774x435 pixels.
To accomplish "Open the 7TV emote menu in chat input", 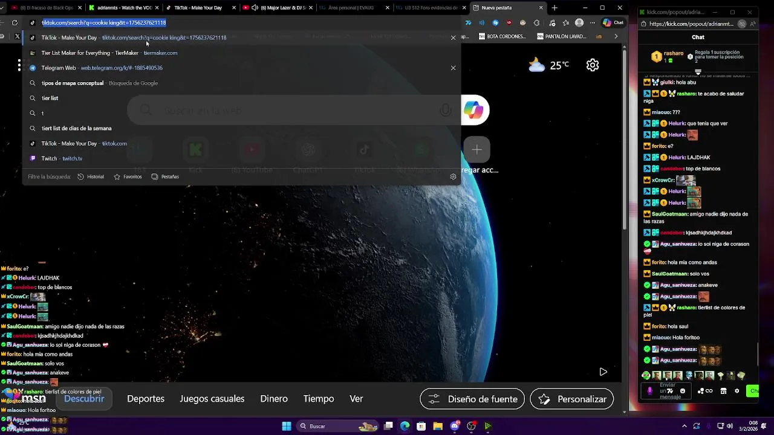I will pos(669,391).
